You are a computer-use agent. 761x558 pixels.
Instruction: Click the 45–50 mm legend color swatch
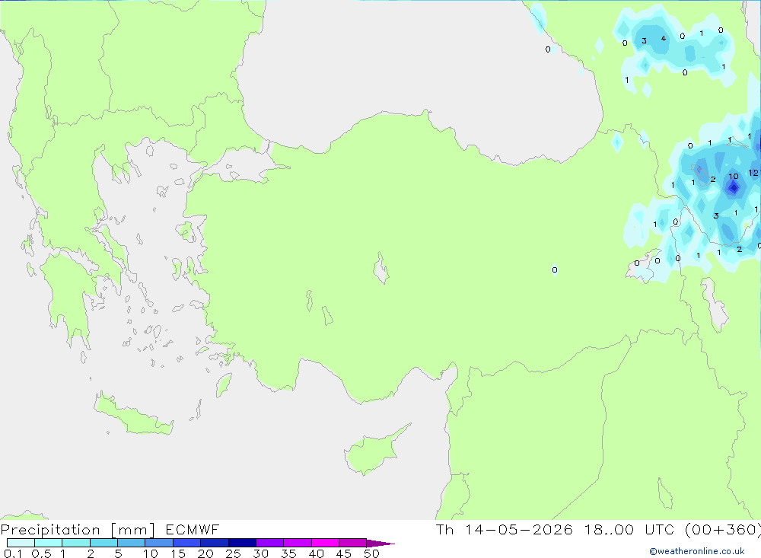pos(352,543)
